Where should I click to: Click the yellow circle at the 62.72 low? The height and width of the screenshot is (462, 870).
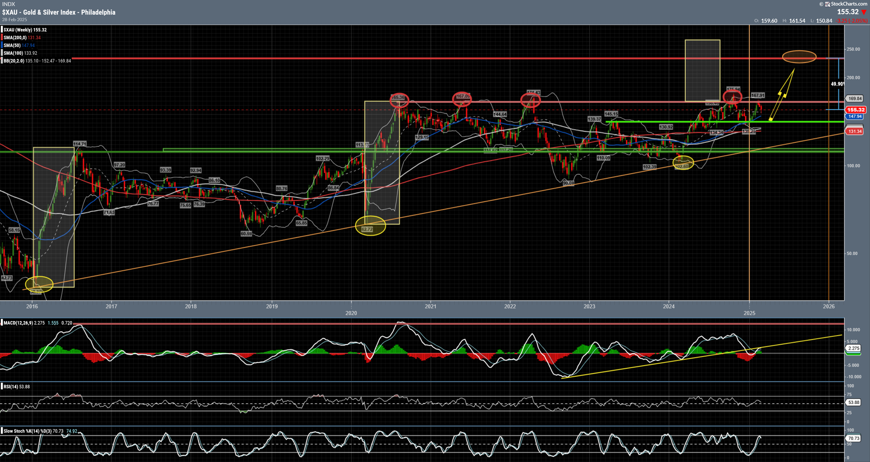[x=370, y=226]
